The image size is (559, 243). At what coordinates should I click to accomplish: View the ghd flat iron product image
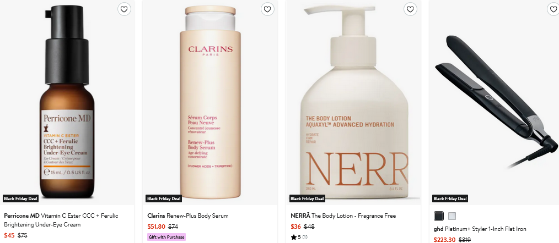pyautogui.click(x=496, y=104)
